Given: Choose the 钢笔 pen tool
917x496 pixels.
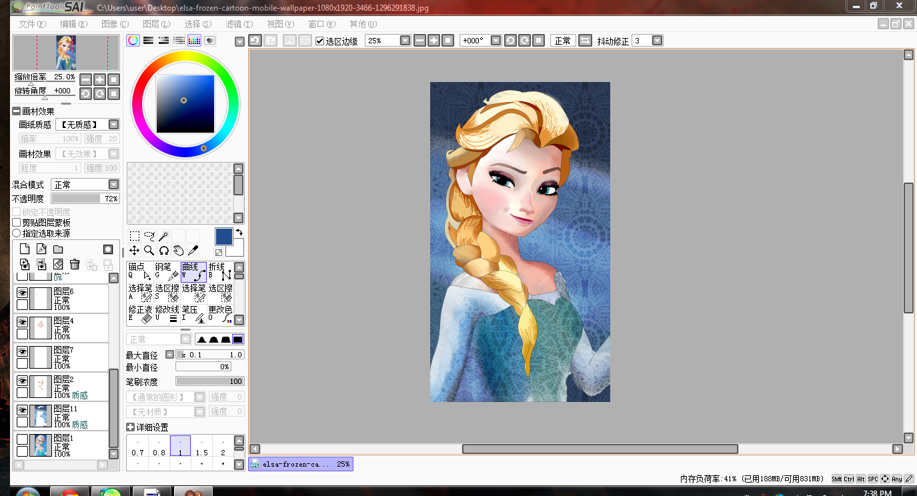Looking at the screenshot, I should 167,271.
